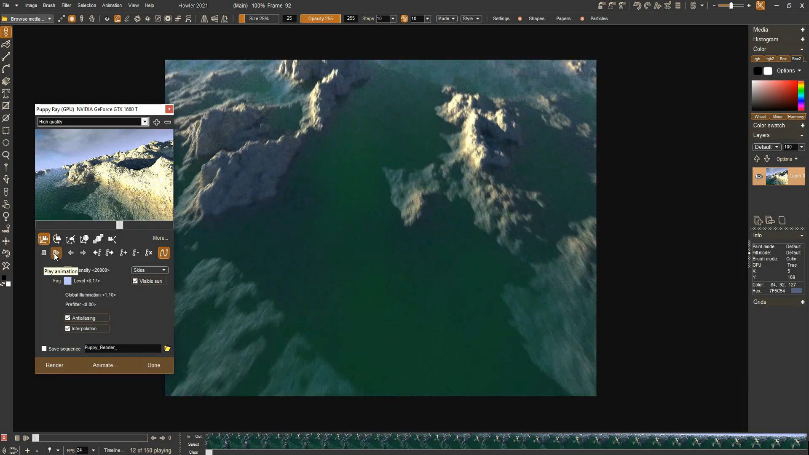Click the delete all keyframes Fx icon

149,253
